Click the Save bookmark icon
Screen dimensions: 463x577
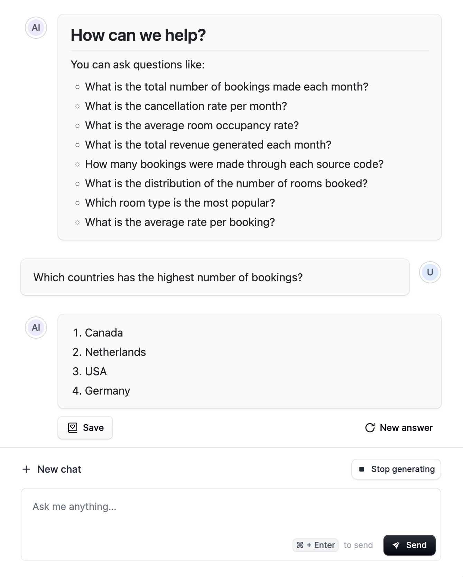[x=73, y=428]
